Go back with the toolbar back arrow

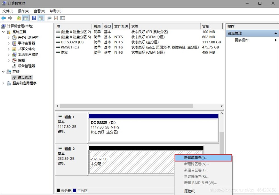(x=3, y=18)
